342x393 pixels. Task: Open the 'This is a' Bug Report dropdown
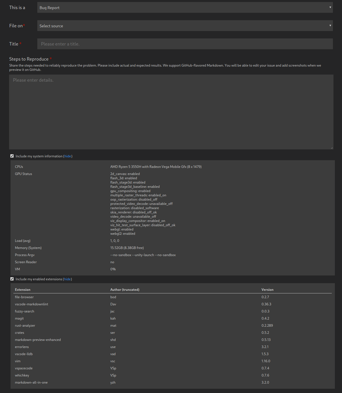(185, 7)
